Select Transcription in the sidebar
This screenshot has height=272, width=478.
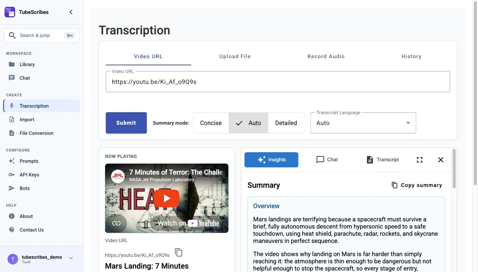click(x=42, y=106)
